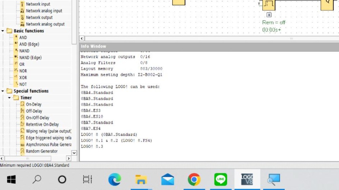Pick the XOR gate icon
Image resolution: width=339 pixels, height=190 pixels.
(x=16, y=77)
